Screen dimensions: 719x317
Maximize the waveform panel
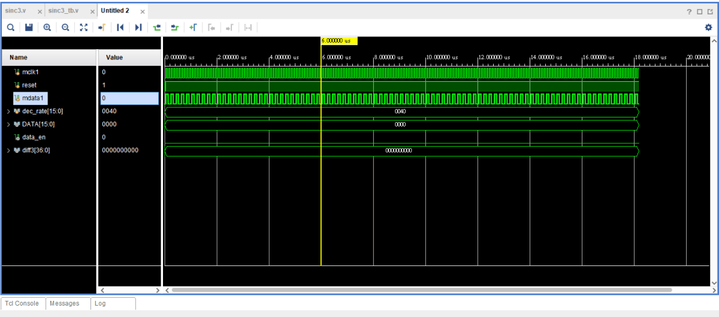(700, 11)
